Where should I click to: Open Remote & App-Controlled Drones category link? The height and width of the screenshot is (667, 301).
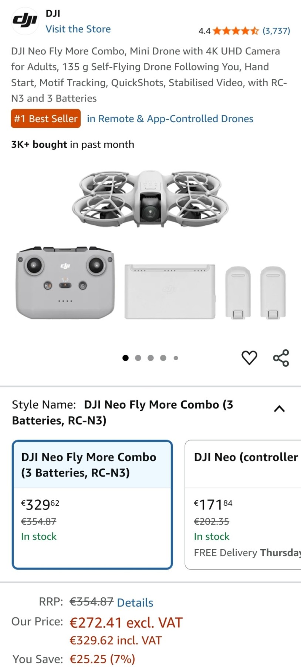tap(170, 119)
